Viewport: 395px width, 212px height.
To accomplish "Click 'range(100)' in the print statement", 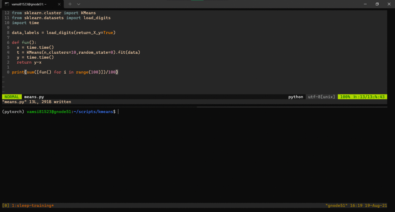I will pos(88,72).
